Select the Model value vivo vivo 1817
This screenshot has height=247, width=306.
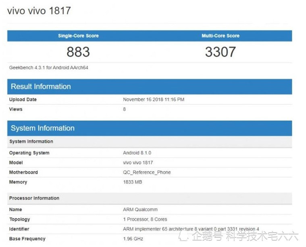click(138, 163)
